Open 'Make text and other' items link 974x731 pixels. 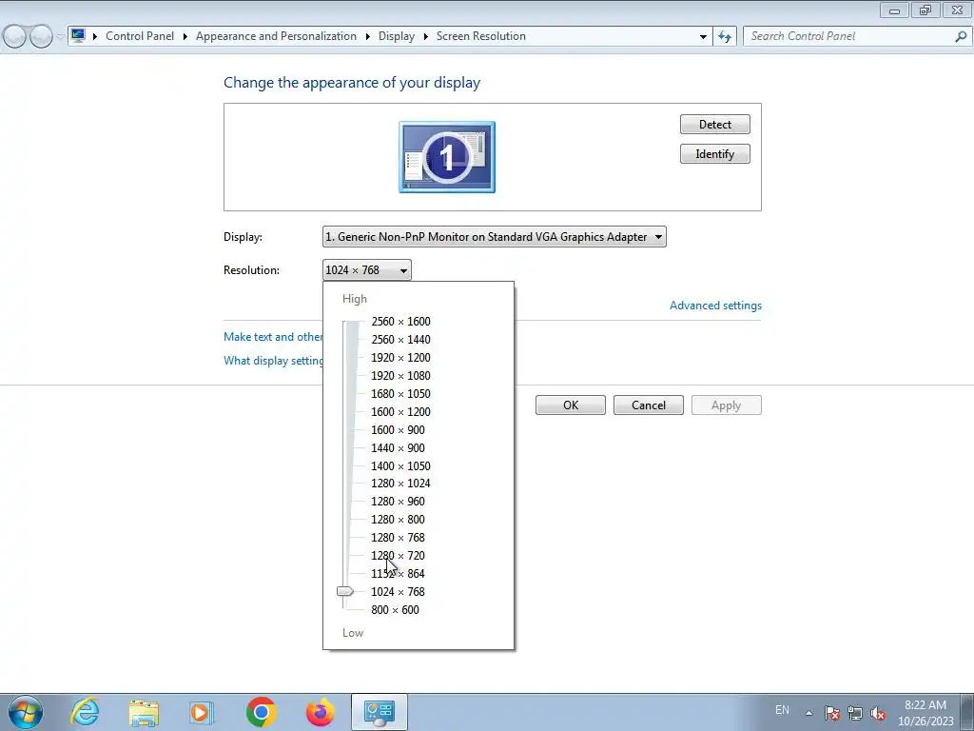[273, 337]
